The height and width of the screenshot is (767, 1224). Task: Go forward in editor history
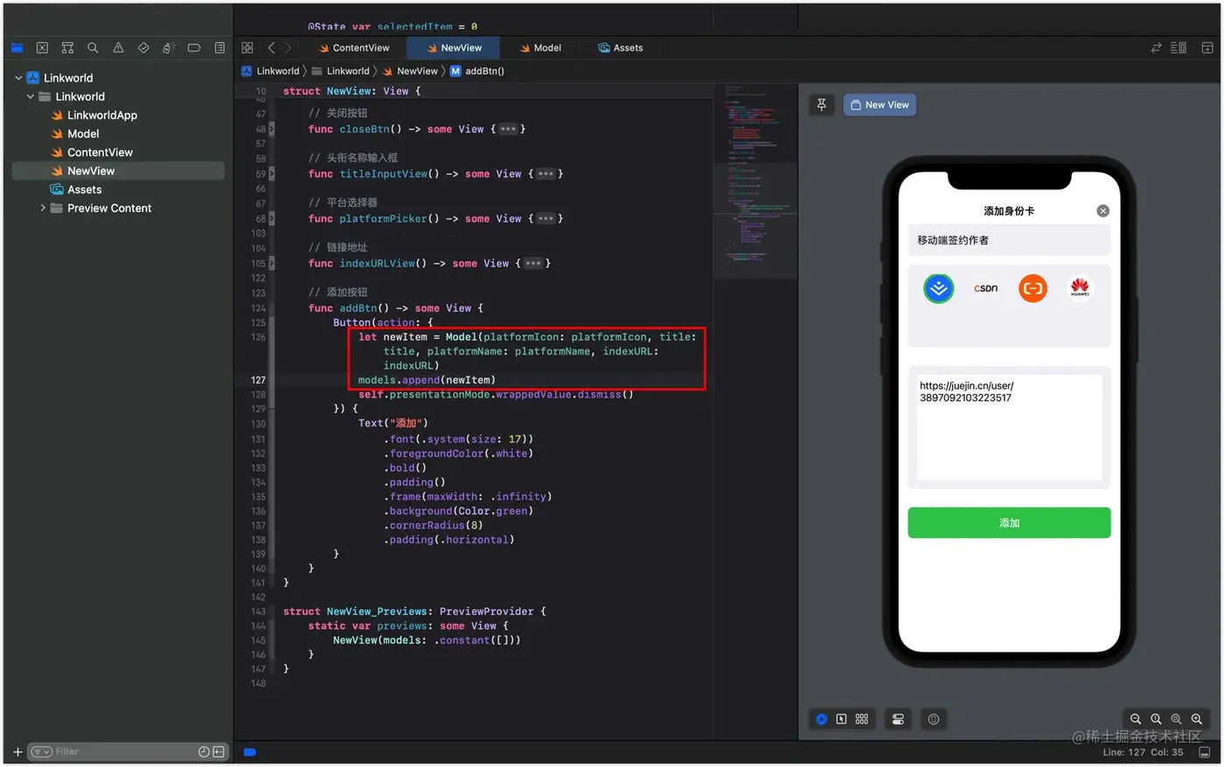click(x=288, y=48)
